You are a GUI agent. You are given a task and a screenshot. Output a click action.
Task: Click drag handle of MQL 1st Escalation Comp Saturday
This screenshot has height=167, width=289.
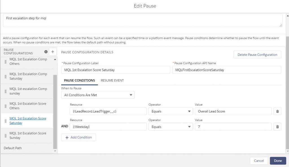click(x=5, y=76)
